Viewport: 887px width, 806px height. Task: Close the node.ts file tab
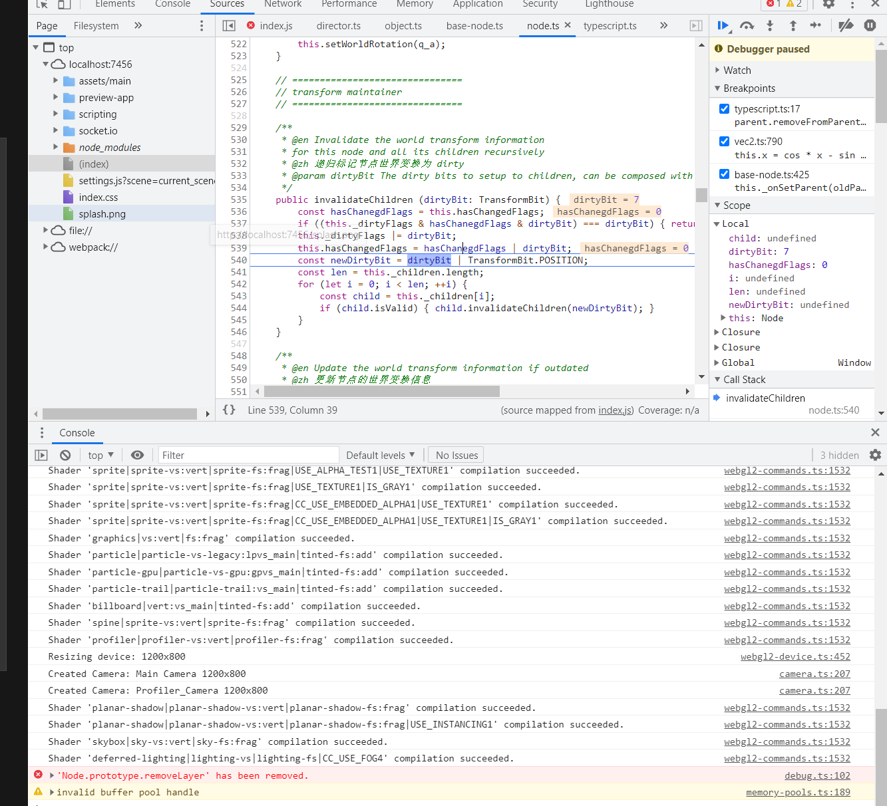point(568,25)
